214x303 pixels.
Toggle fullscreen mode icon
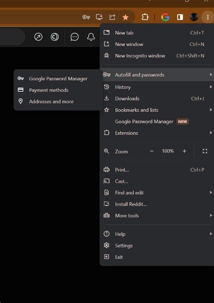[205, 151]
